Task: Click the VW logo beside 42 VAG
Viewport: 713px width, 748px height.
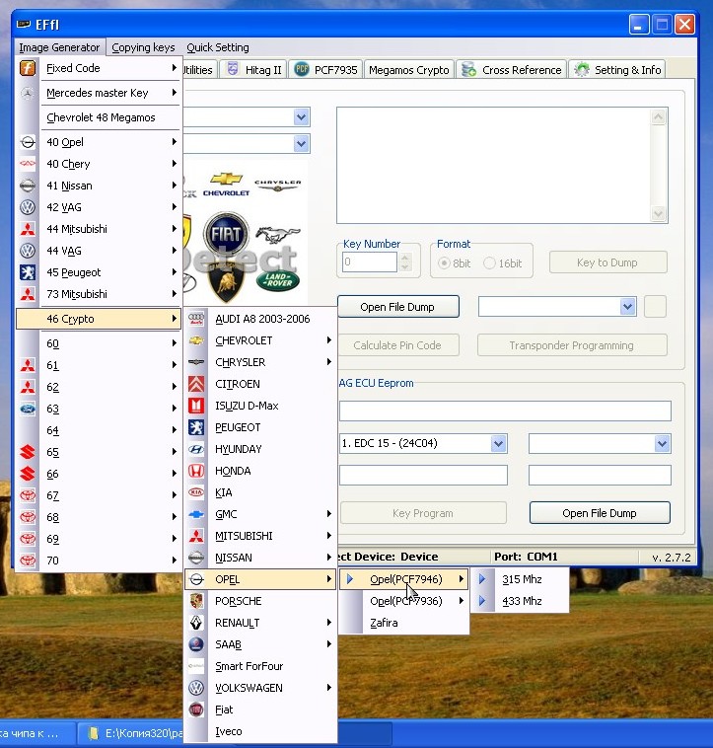Action: [28, 207]
